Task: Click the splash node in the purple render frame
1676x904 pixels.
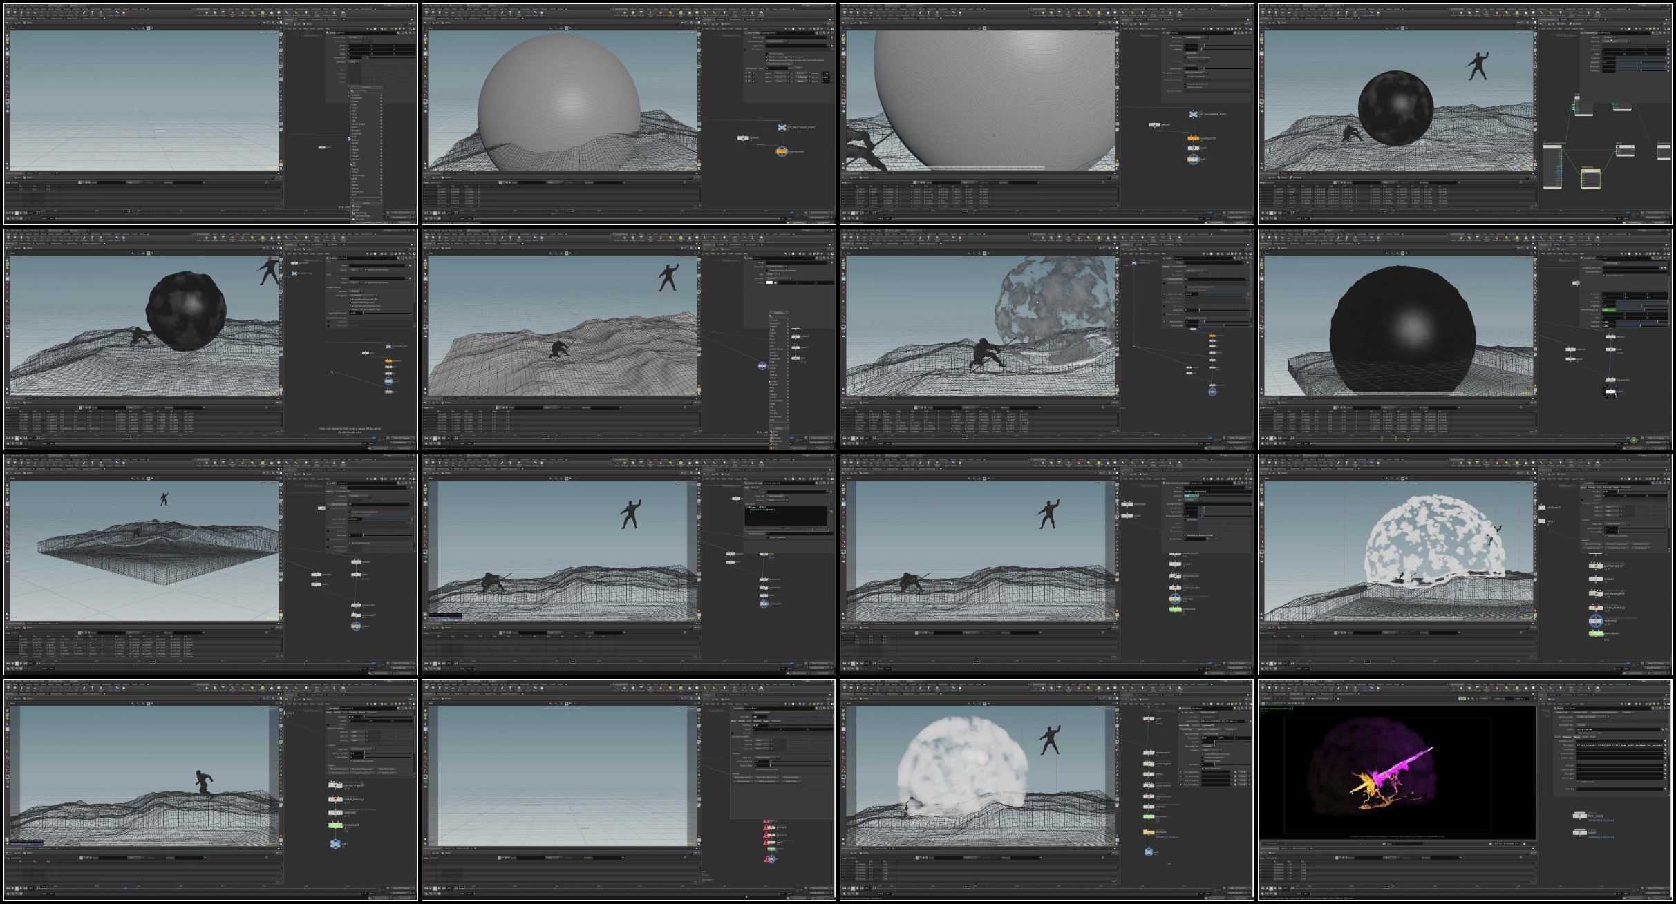Action: click(x=1580, y=832)
